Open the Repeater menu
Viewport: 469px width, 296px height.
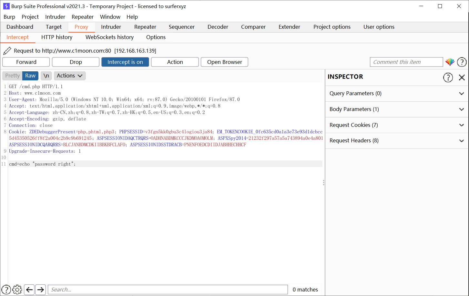(83, 17)
